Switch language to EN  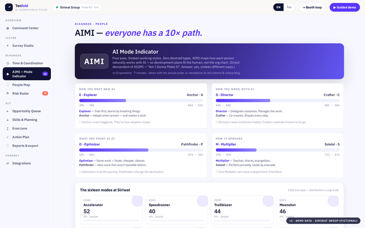(x=278, y=7)
